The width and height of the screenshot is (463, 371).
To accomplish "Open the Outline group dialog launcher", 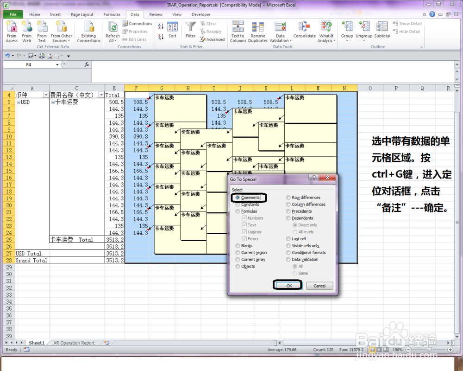I will click(421, 47).
